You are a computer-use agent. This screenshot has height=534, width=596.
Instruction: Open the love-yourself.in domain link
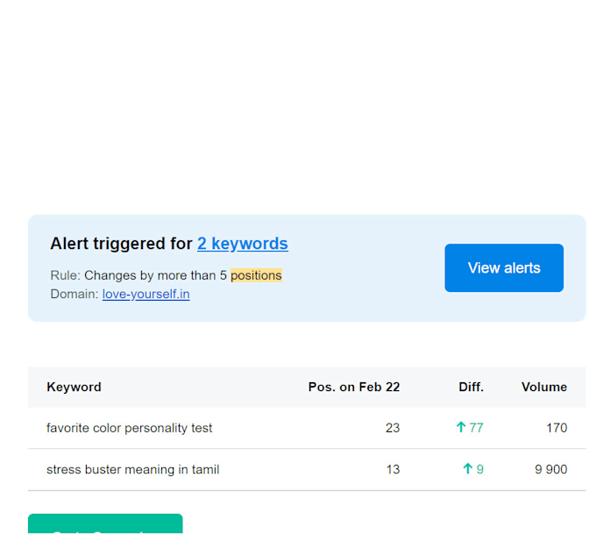click(x=146, y=294)
